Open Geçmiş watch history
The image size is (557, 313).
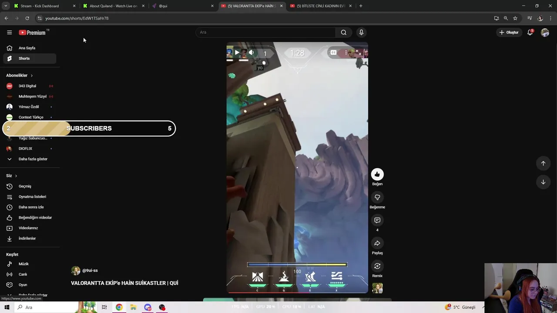30,186
